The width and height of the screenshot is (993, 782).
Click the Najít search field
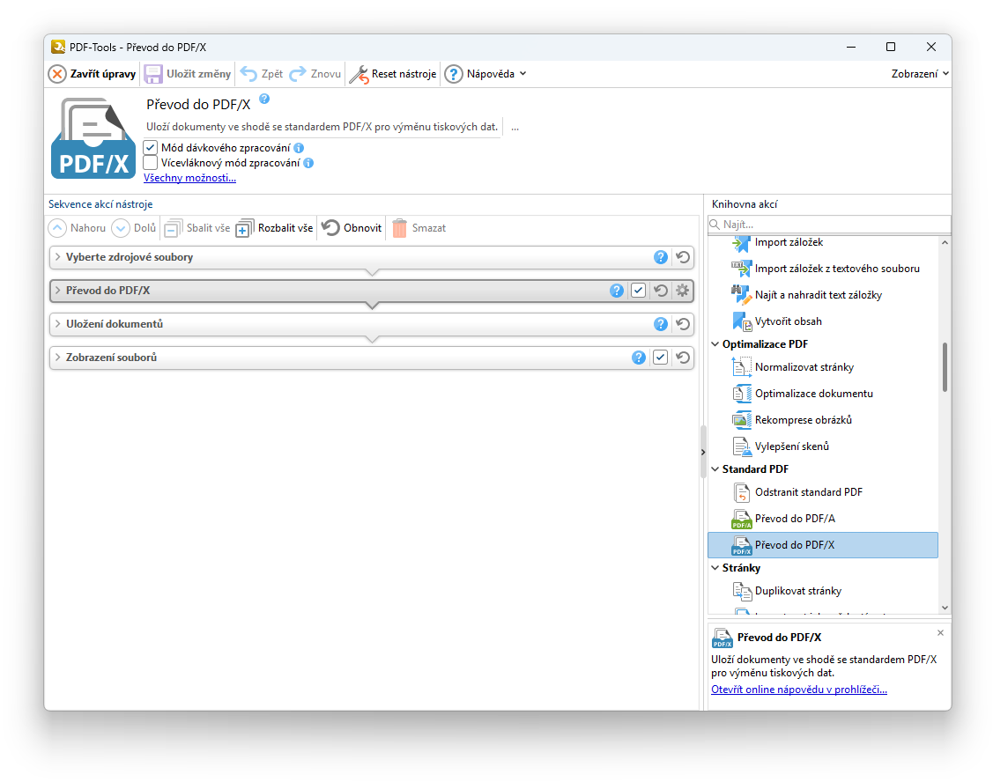829,225
